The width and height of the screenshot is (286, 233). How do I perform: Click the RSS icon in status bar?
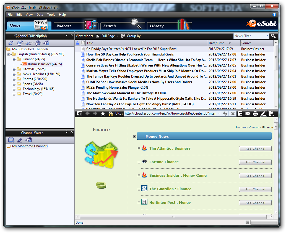[x=247, y=222]
